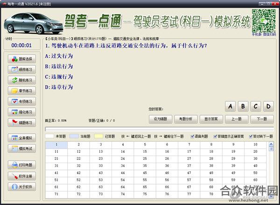Click 显示答案 to show answer
This screenshot has height=205, width=280.
[211, 119]
